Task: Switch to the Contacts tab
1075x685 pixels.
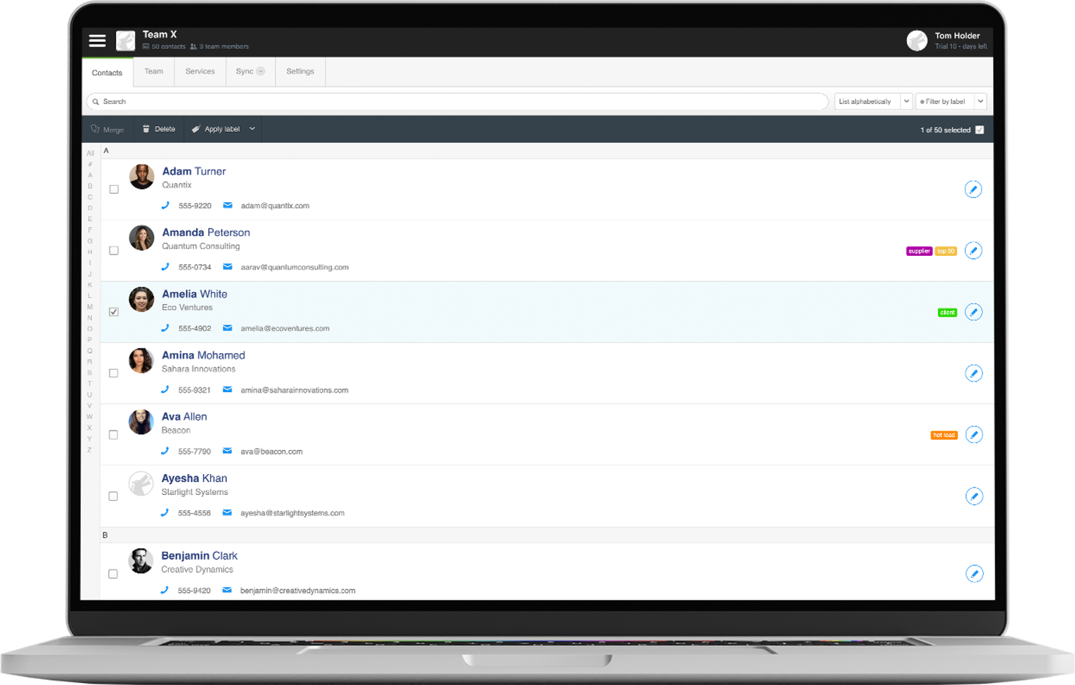Action: [x=107, y=73]
